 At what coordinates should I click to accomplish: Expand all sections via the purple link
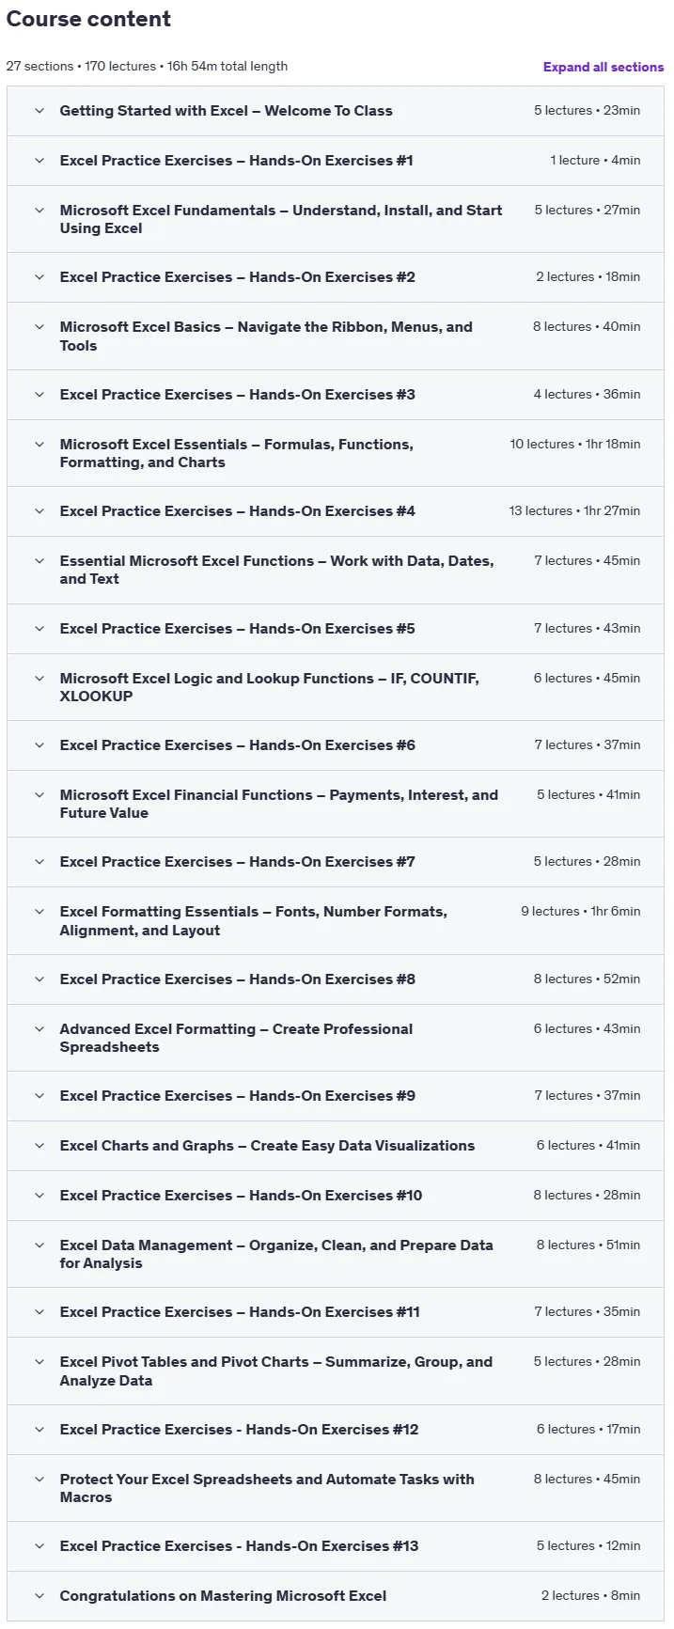pos(603,67)
